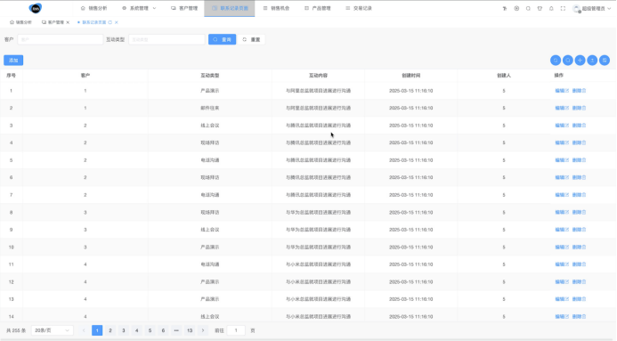Click the round column settings icon

605,61
